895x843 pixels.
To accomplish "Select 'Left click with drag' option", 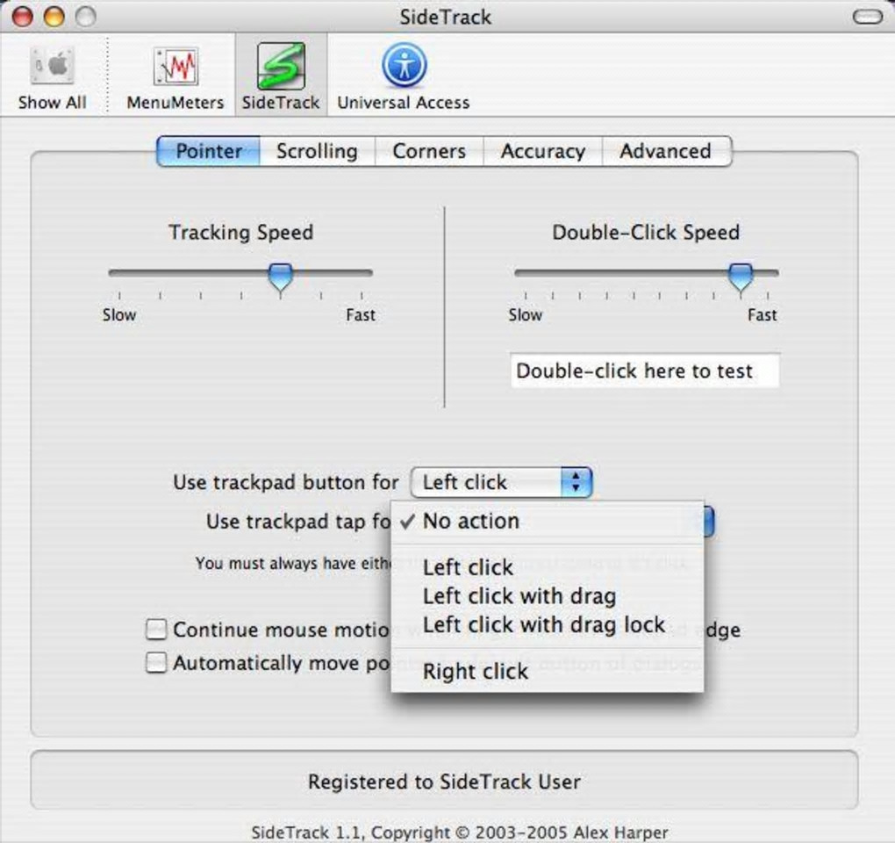I will [x=547, y=596].
